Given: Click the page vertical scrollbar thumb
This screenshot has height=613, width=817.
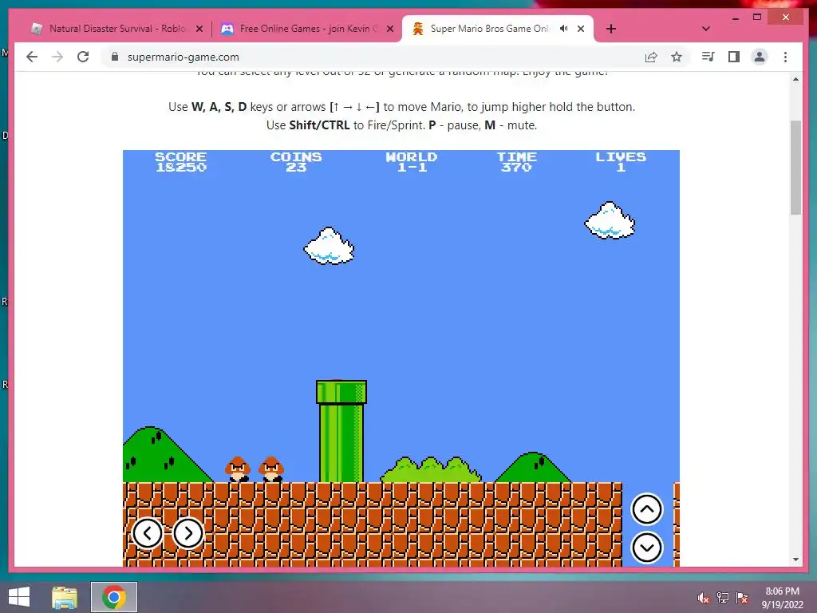Looking at the screenshot, I should click(795, 168).
